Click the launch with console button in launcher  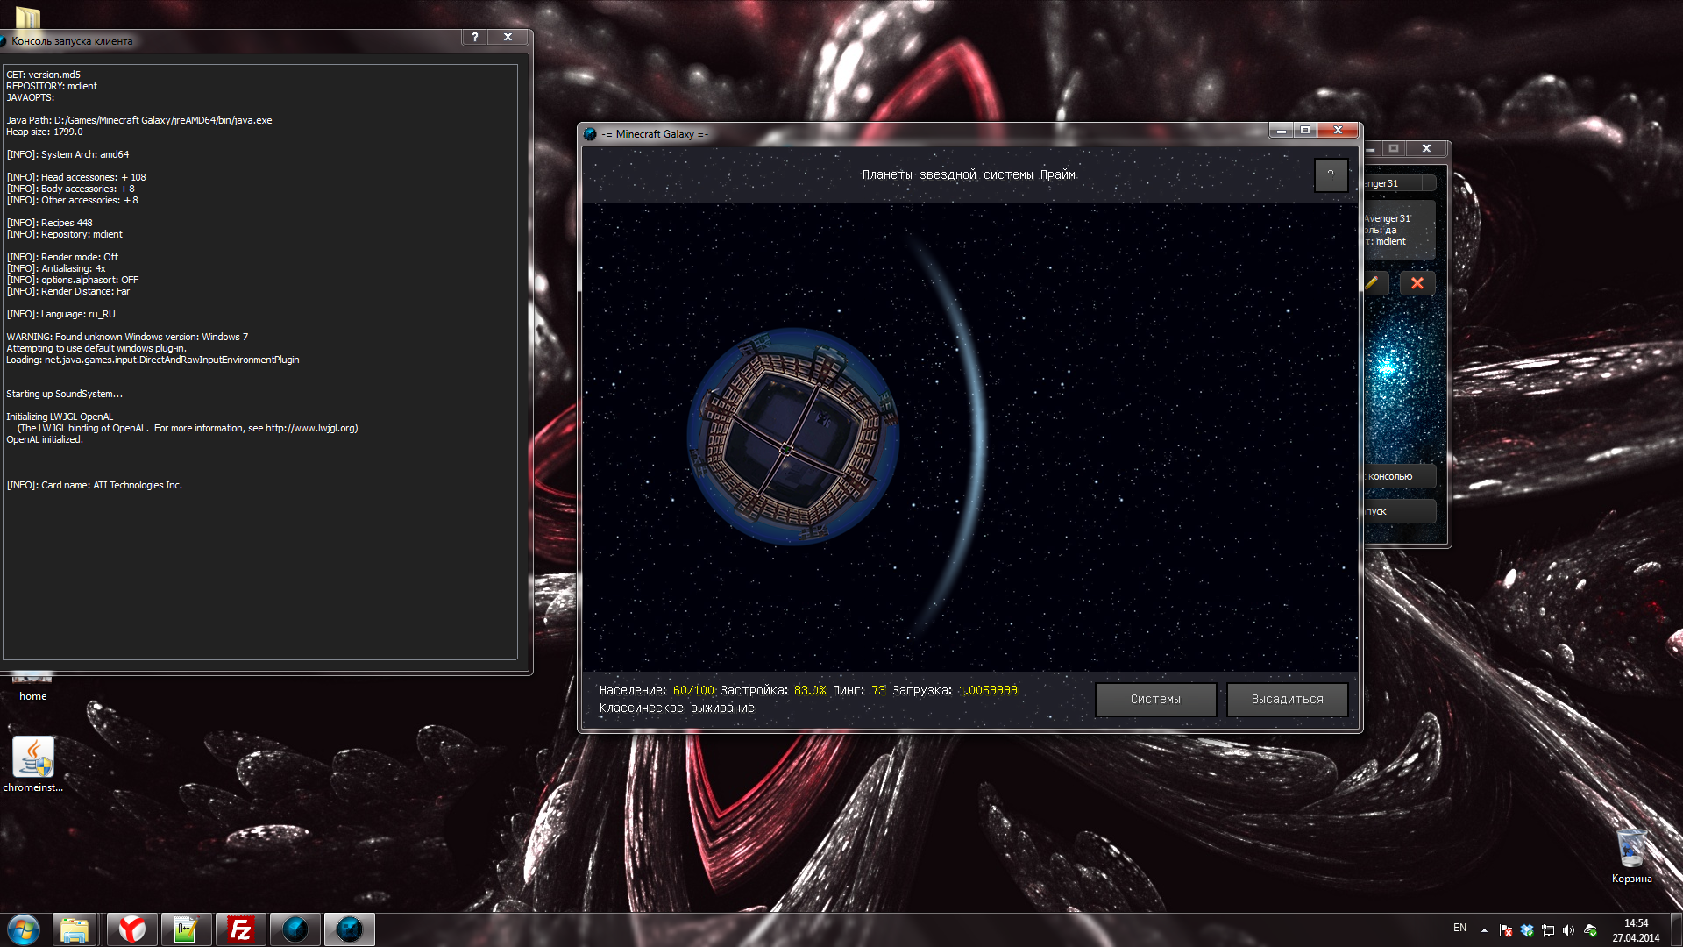point(1399,476)
